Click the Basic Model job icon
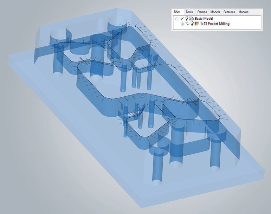The height and width of the screenshot is (214, 271). pos(191,18)
